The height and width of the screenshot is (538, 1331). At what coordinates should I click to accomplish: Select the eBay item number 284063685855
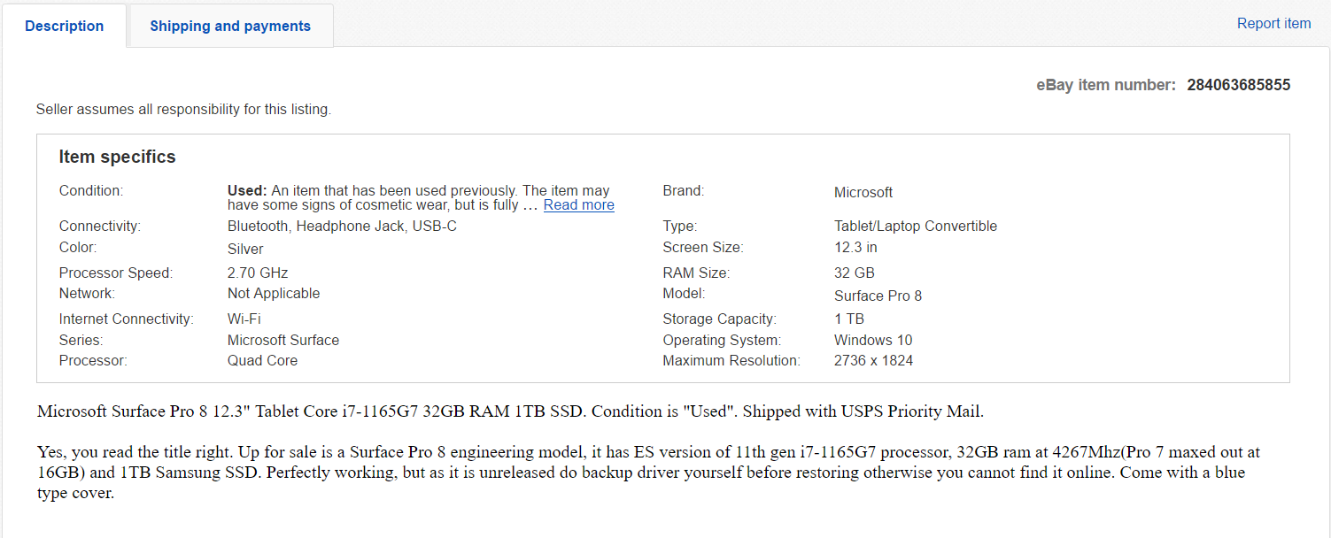1238,85
